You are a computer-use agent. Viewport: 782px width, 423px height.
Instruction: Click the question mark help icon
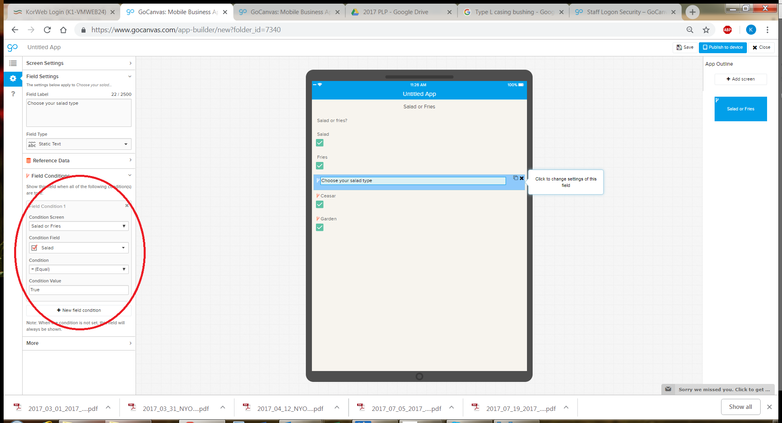[13, 94]
